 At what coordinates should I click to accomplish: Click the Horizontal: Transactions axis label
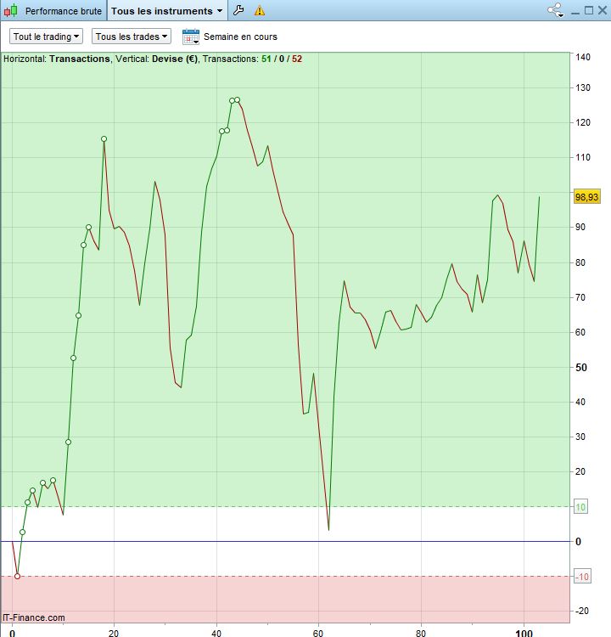click(56, 59)
